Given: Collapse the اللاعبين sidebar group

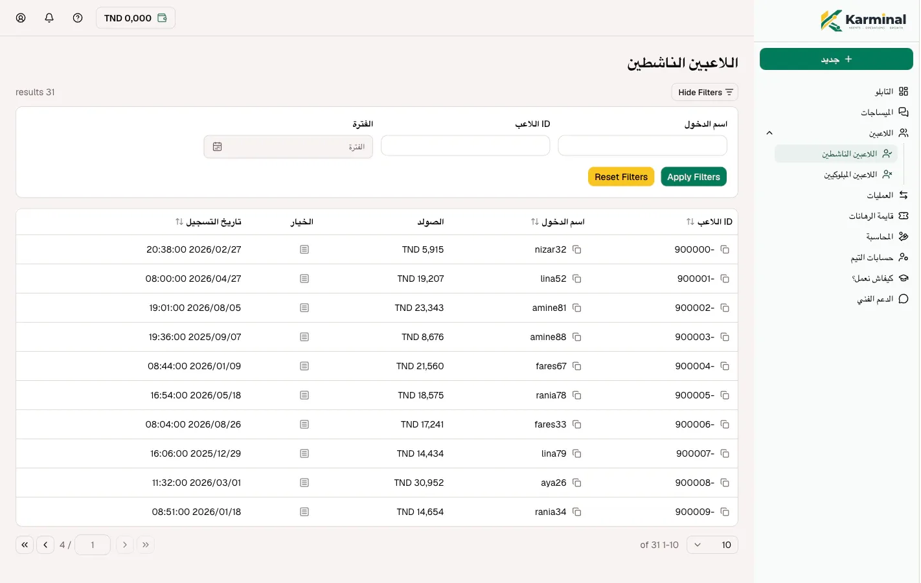Looking at the screenshot, I should point(769,133).
